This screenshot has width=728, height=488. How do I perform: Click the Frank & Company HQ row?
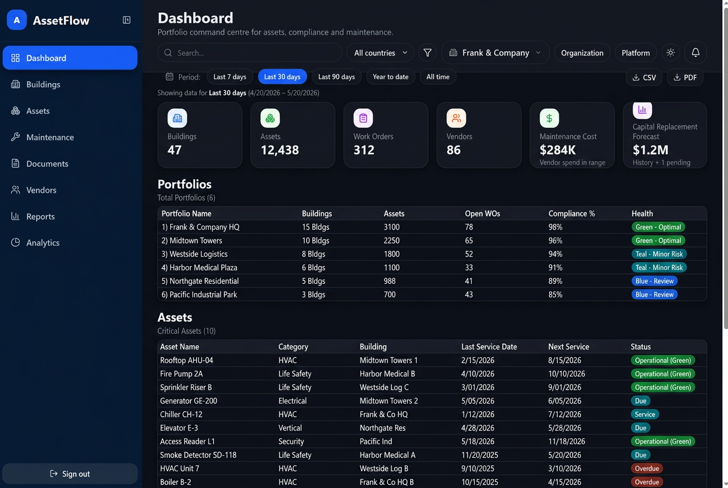[x=432, y=227]
